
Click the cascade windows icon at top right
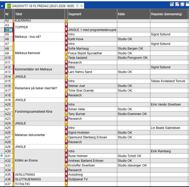point(172,4)
